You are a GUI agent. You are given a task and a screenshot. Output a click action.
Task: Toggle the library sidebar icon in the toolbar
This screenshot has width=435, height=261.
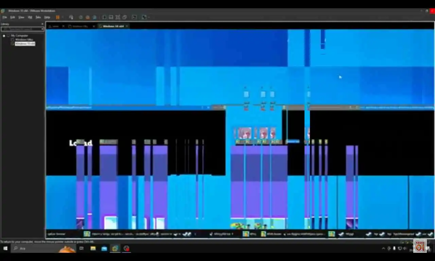click(x=104, y=17)
